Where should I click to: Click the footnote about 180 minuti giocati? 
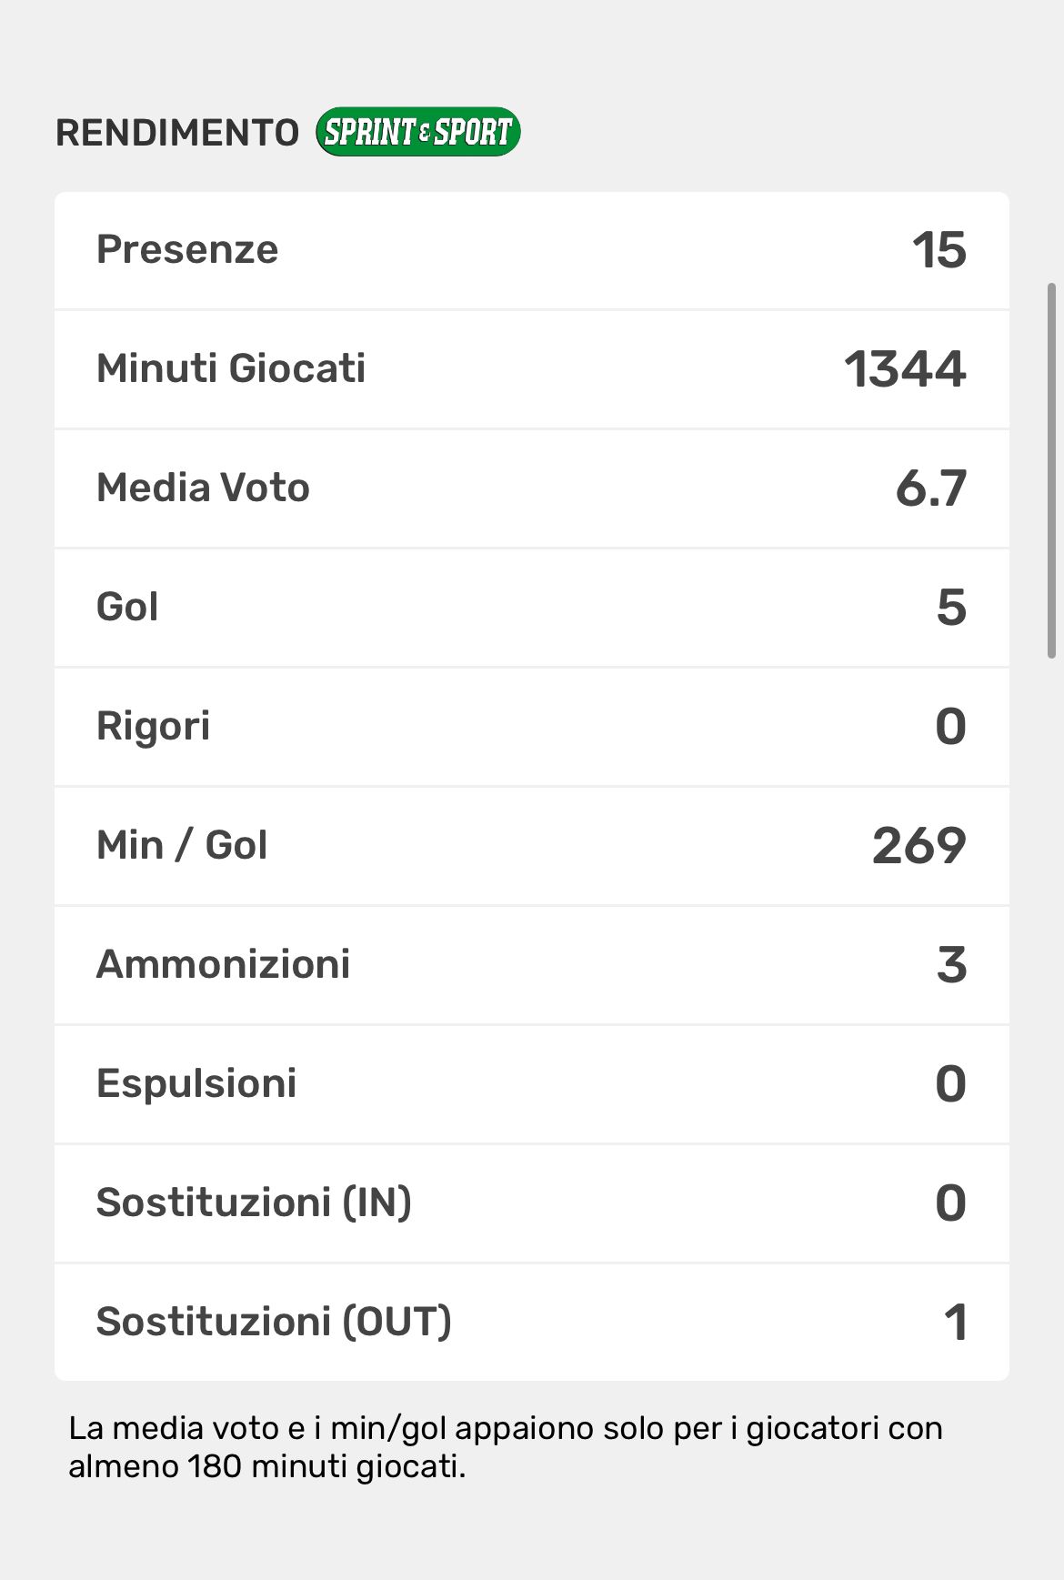(505, 1447)
